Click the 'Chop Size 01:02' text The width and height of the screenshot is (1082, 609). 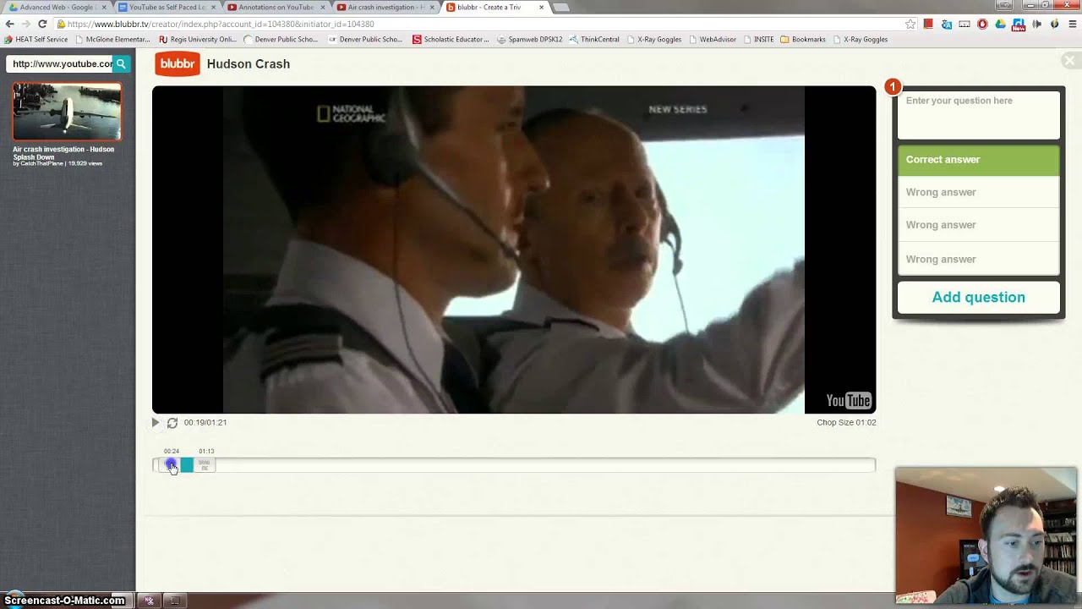pyautogui.click(x=846, y=423)
